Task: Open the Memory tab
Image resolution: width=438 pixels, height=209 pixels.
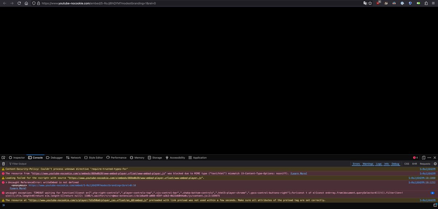Action: pos(137,158)
